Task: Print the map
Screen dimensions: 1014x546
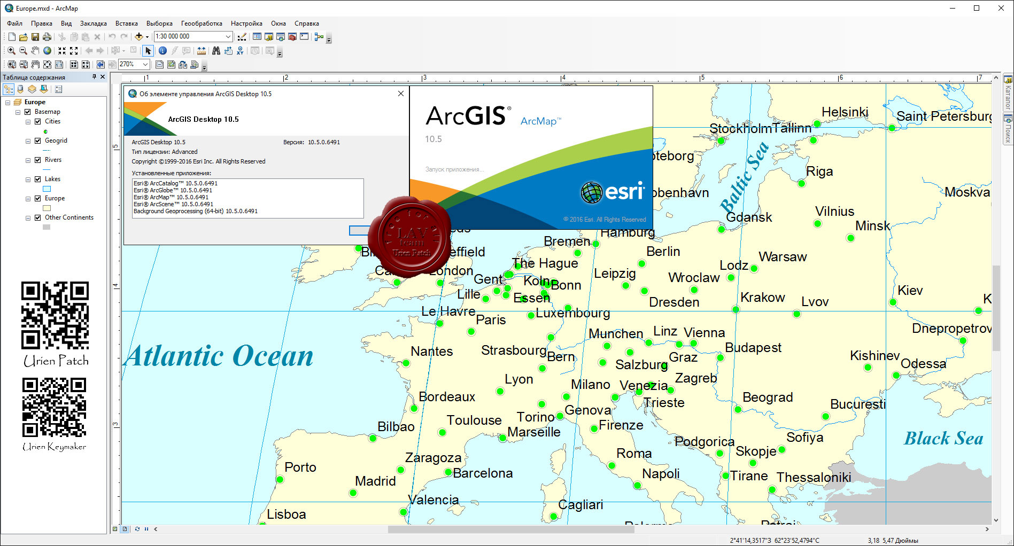Action: 47,37
